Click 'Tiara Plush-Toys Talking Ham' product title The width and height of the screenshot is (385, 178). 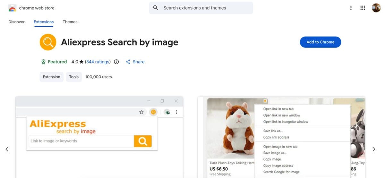coord(232,163)
